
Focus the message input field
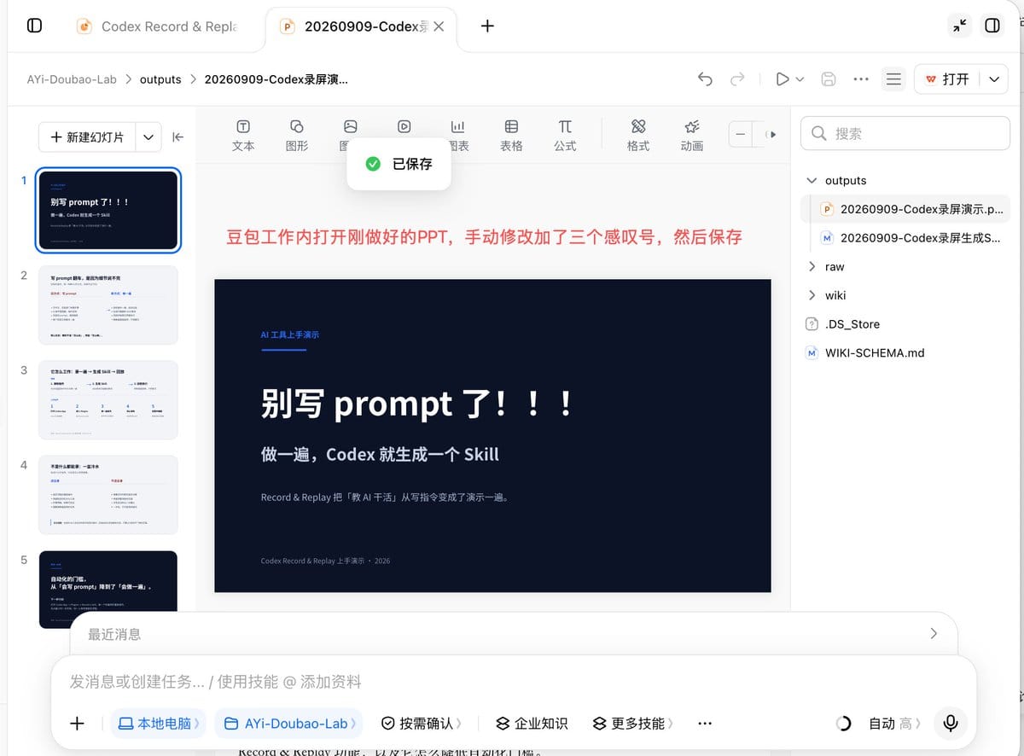click(514, 682)
